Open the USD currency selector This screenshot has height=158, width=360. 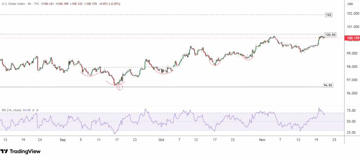(350, 4)
